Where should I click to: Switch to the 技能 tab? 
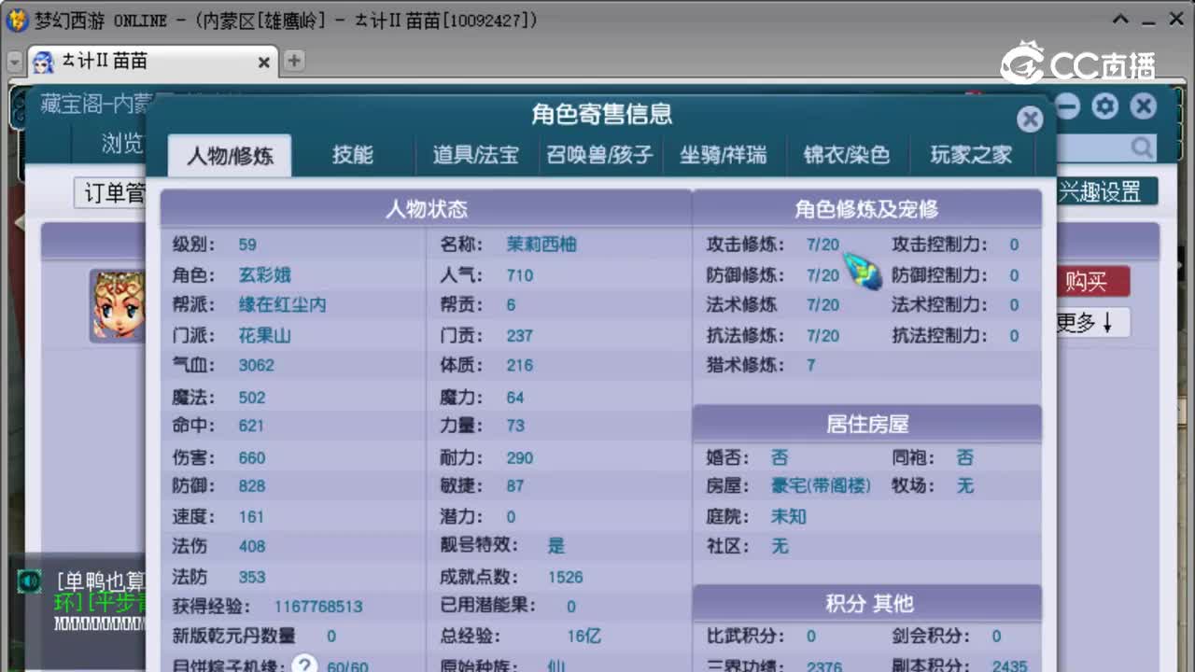352,155
